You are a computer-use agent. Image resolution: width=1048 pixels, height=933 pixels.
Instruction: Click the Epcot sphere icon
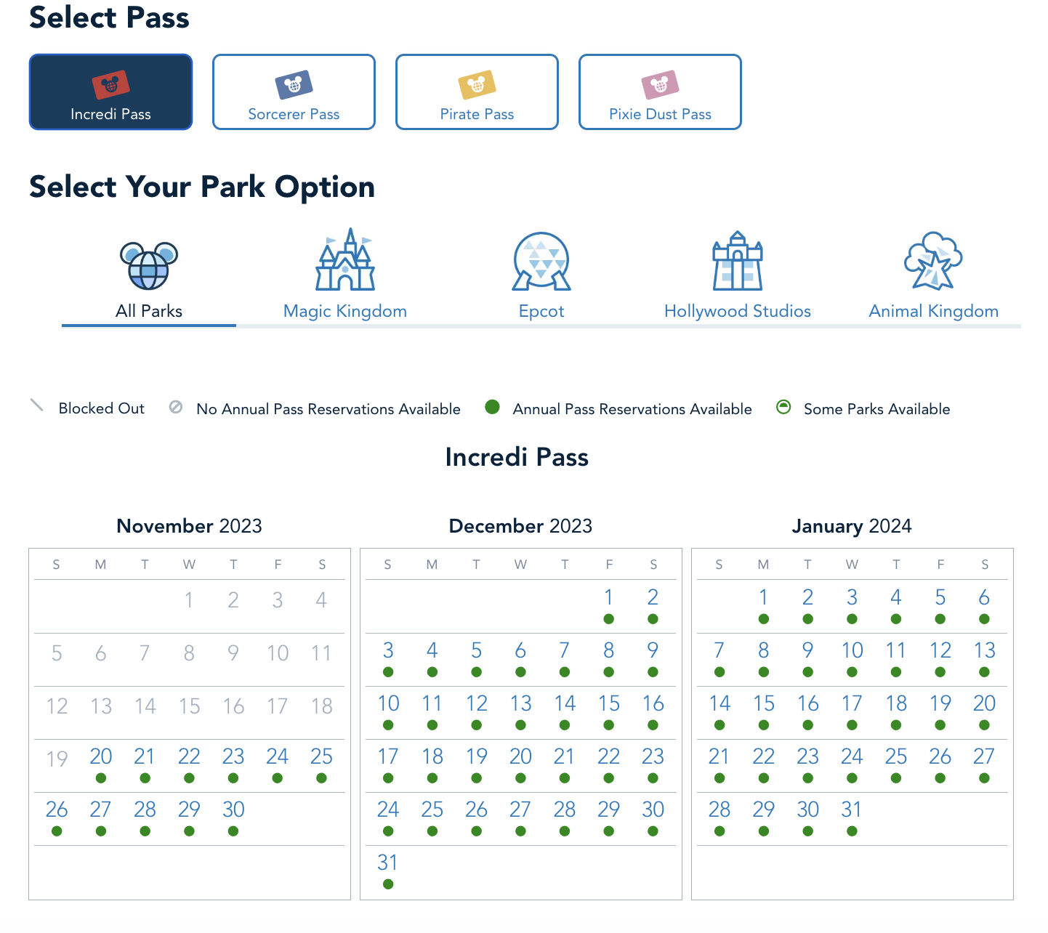pos(541,261)
